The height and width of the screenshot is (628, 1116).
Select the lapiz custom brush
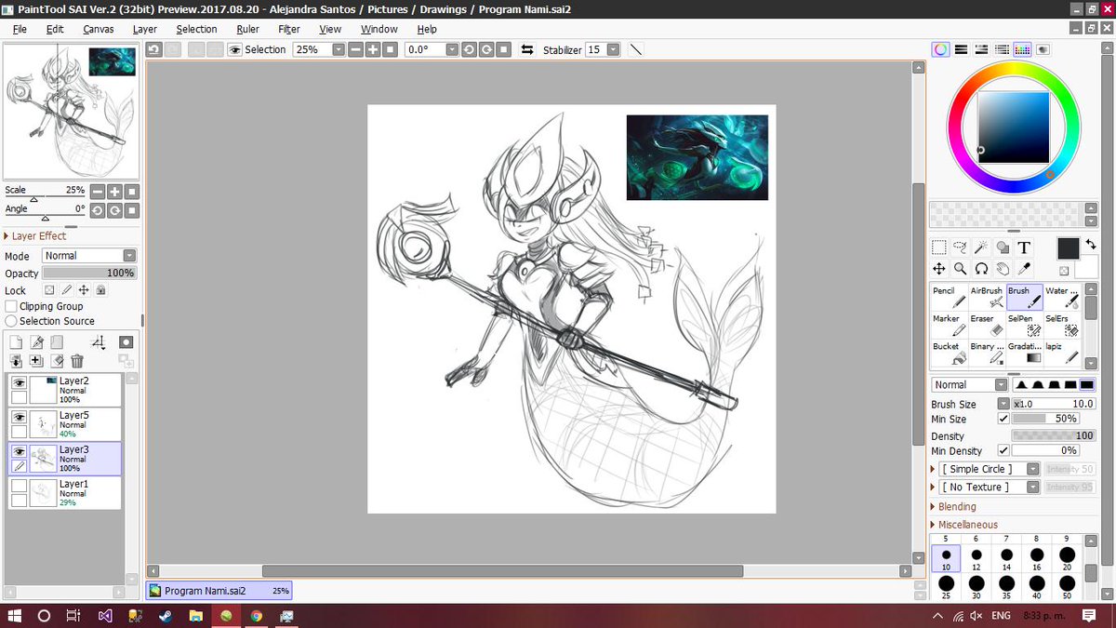point(1062,353)
